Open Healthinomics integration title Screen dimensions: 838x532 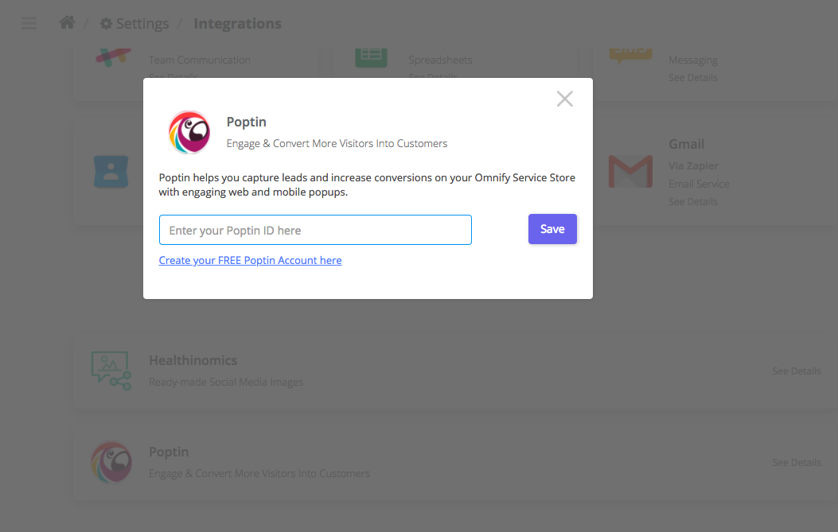(x=193, y=360)
